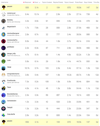The width and height of the screenshot is (100, 126).
Task: Visit goldtopaz user profile link
Action: tap(11, 47)
